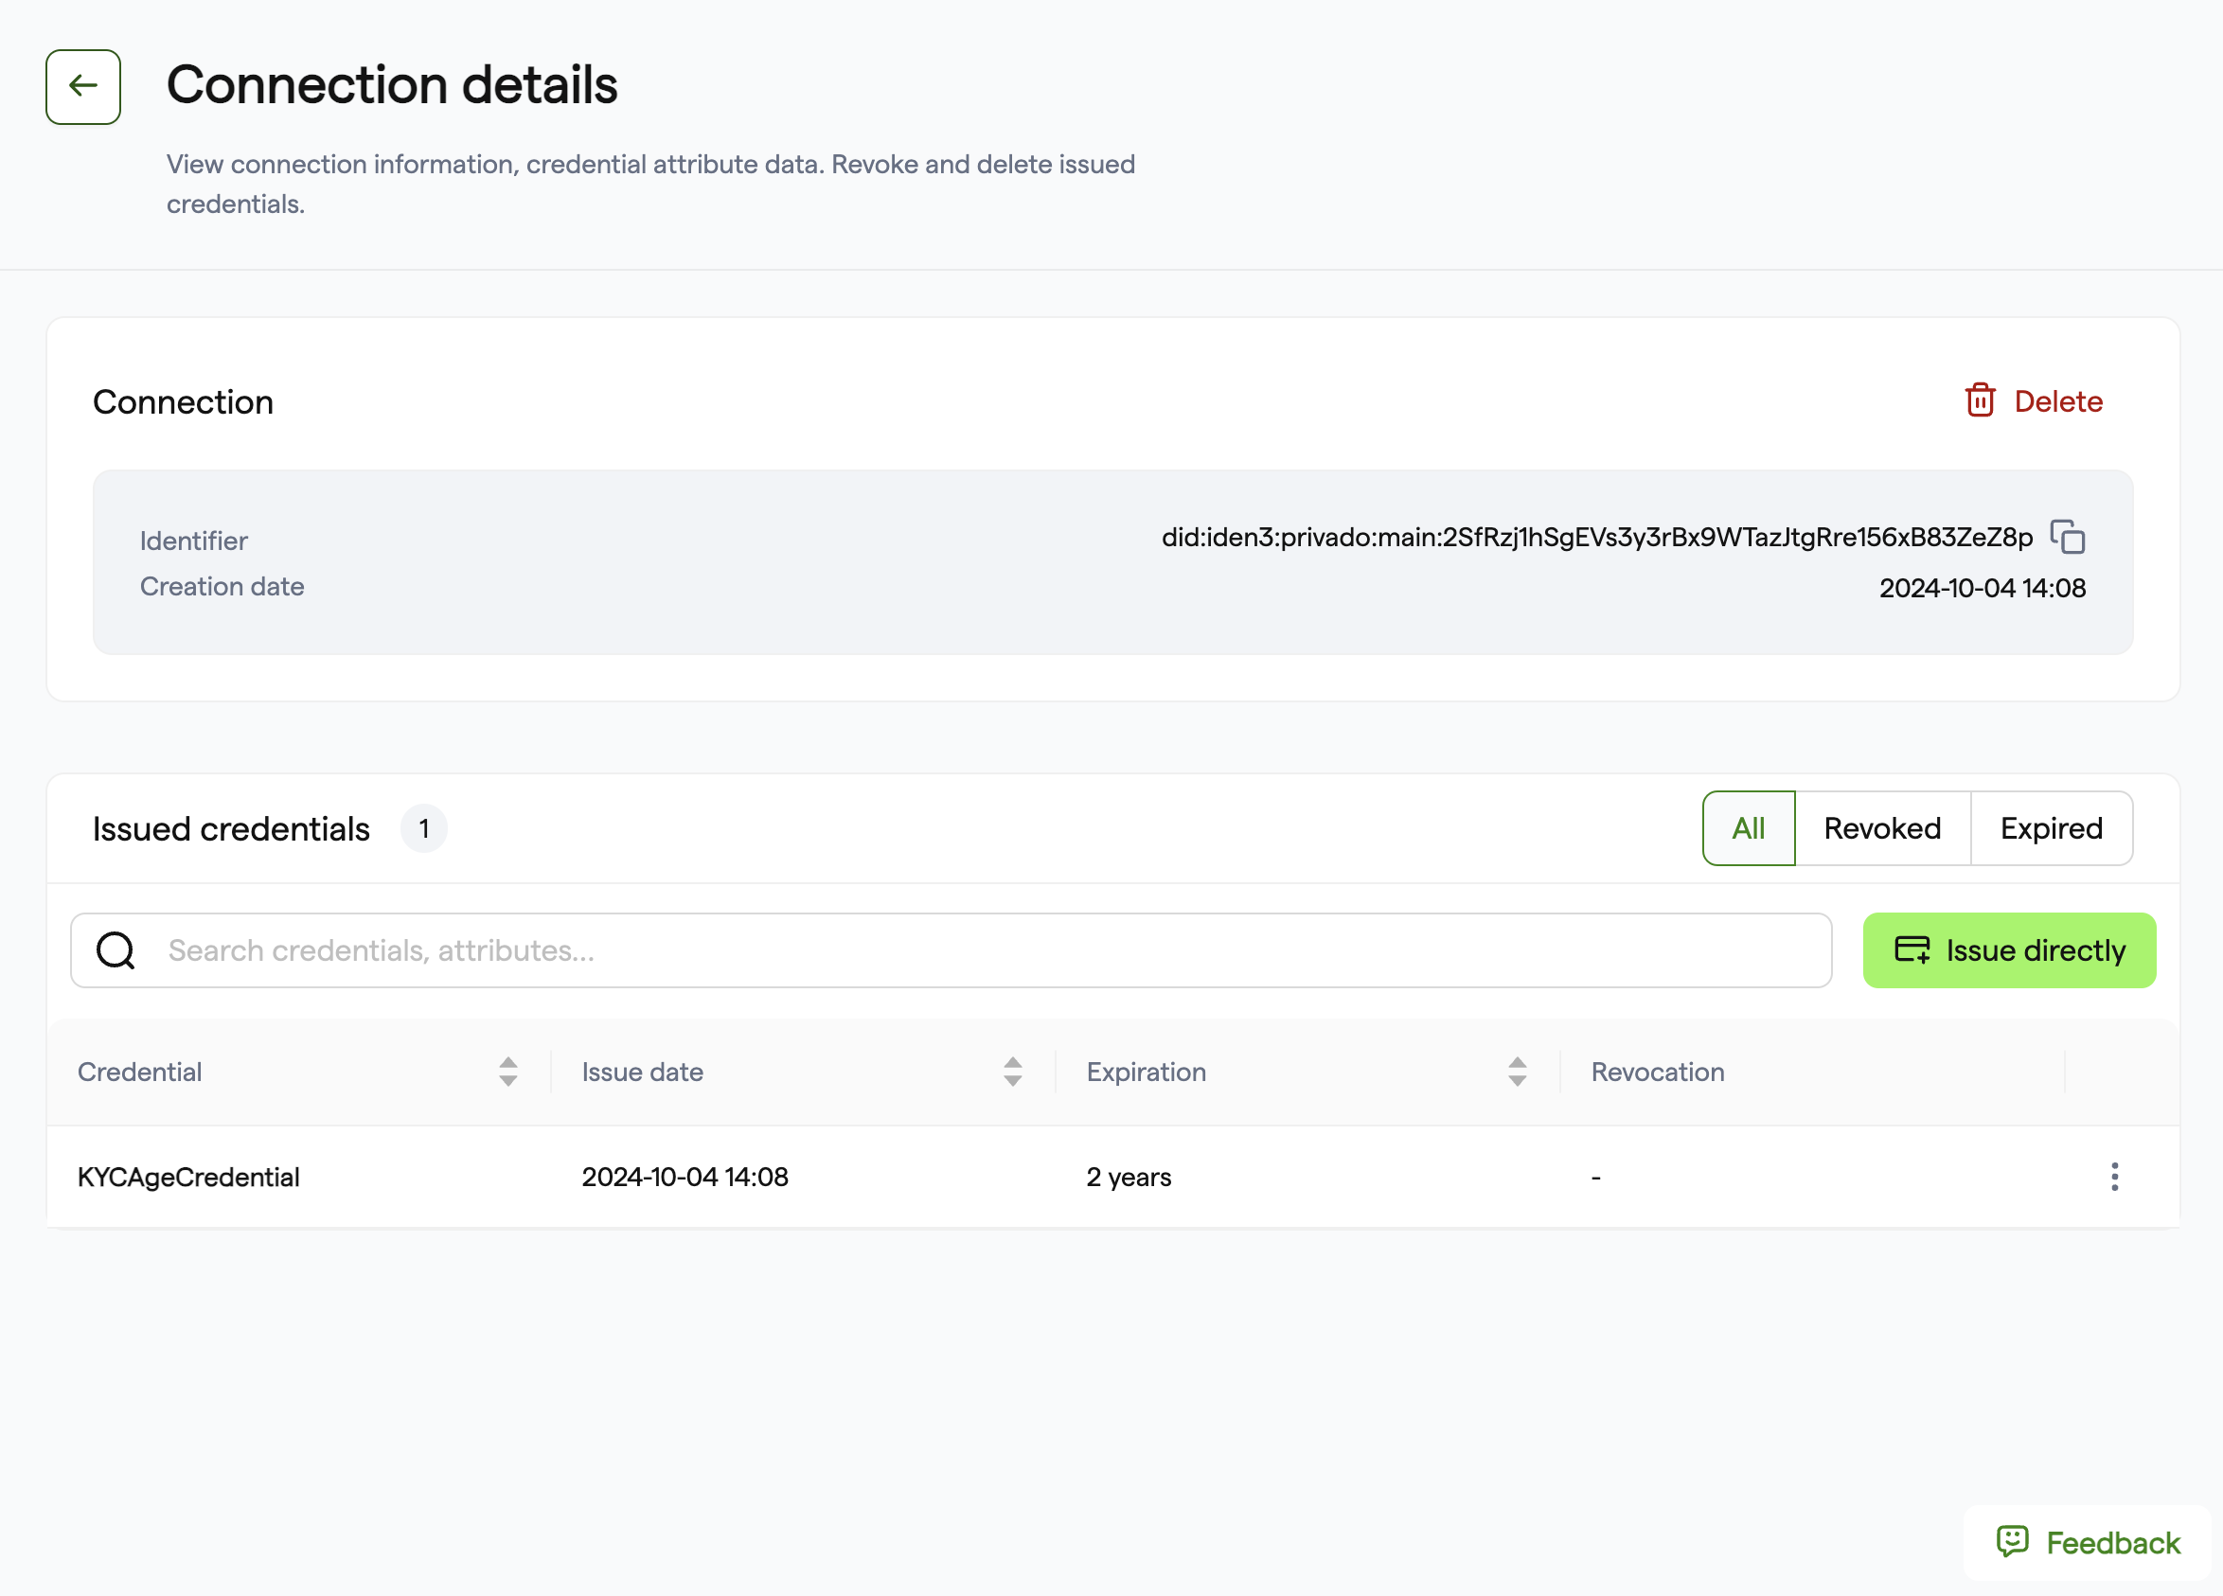The height and width of the screenshot is (1596, 2223).
Task: Click the issued credentials count badge
Action: pos(423,829)
